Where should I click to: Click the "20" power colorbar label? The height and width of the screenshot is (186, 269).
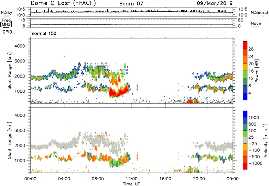tap(251, 64)
